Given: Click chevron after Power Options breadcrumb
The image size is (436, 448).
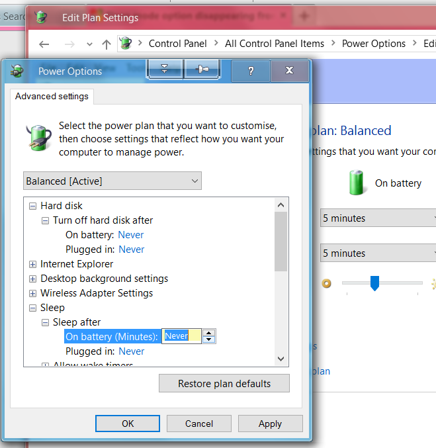Looking at the screenshot, I should pos(415,44).
